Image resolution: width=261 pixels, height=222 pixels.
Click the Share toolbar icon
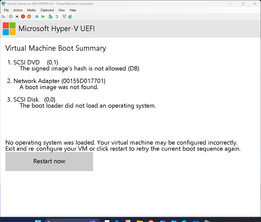tap(70, 17)
